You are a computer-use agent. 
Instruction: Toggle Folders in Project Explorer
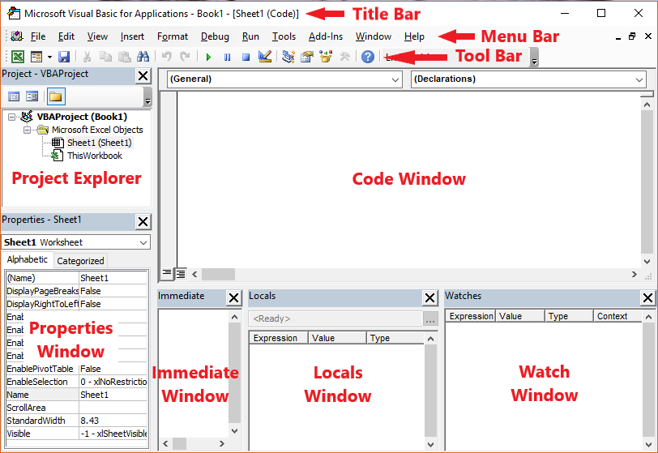coord(56,96)
